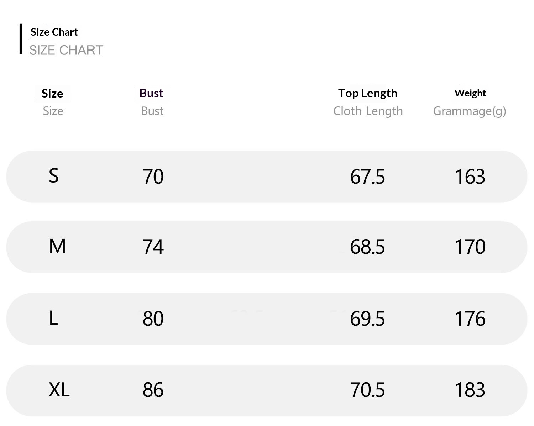Viewport: 534px width, 426px height.
Task: Select the M size row label
Action: click(57, 246)
